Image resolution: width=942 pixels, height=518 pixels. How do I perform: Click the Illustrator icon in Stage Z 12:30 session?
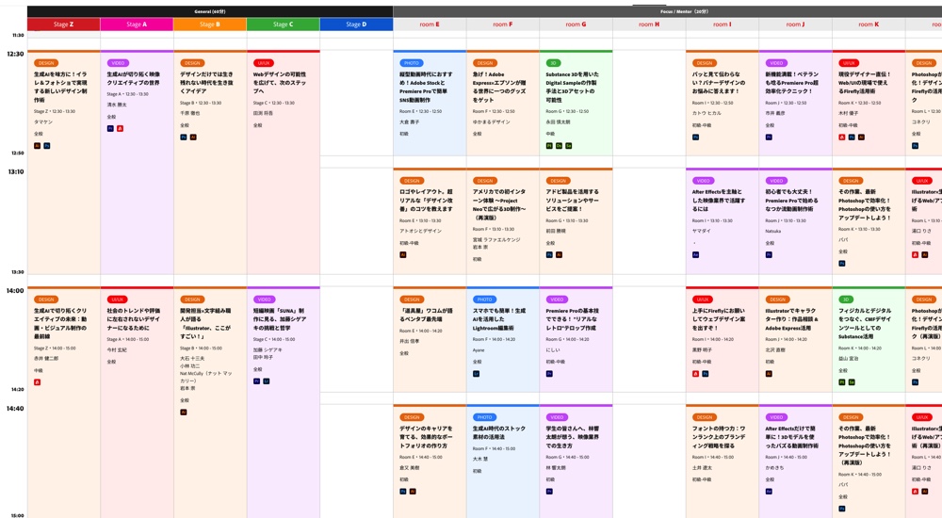[x=38, y=146]
